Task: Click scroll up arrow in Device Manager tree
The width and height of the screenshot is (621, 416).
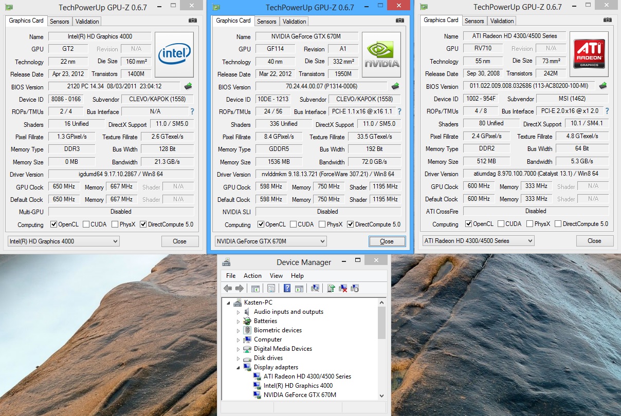Action: pos(381,301)
